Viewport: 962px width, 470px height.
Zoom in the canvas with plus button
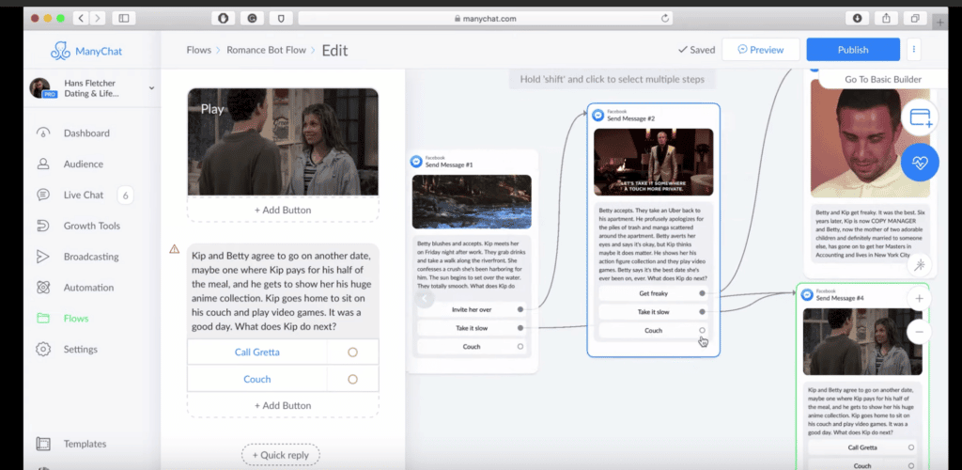[x=919, y=299]
